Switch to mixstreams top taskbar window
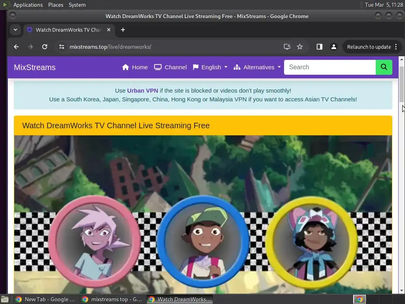This screenshot has width=405, height=304. (x=112, y=299)
